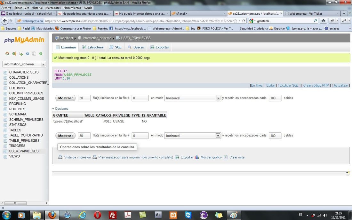Screen dimensions: 352x220
Task: Expand the + Opciones section
Action: [x=60, y=108]
